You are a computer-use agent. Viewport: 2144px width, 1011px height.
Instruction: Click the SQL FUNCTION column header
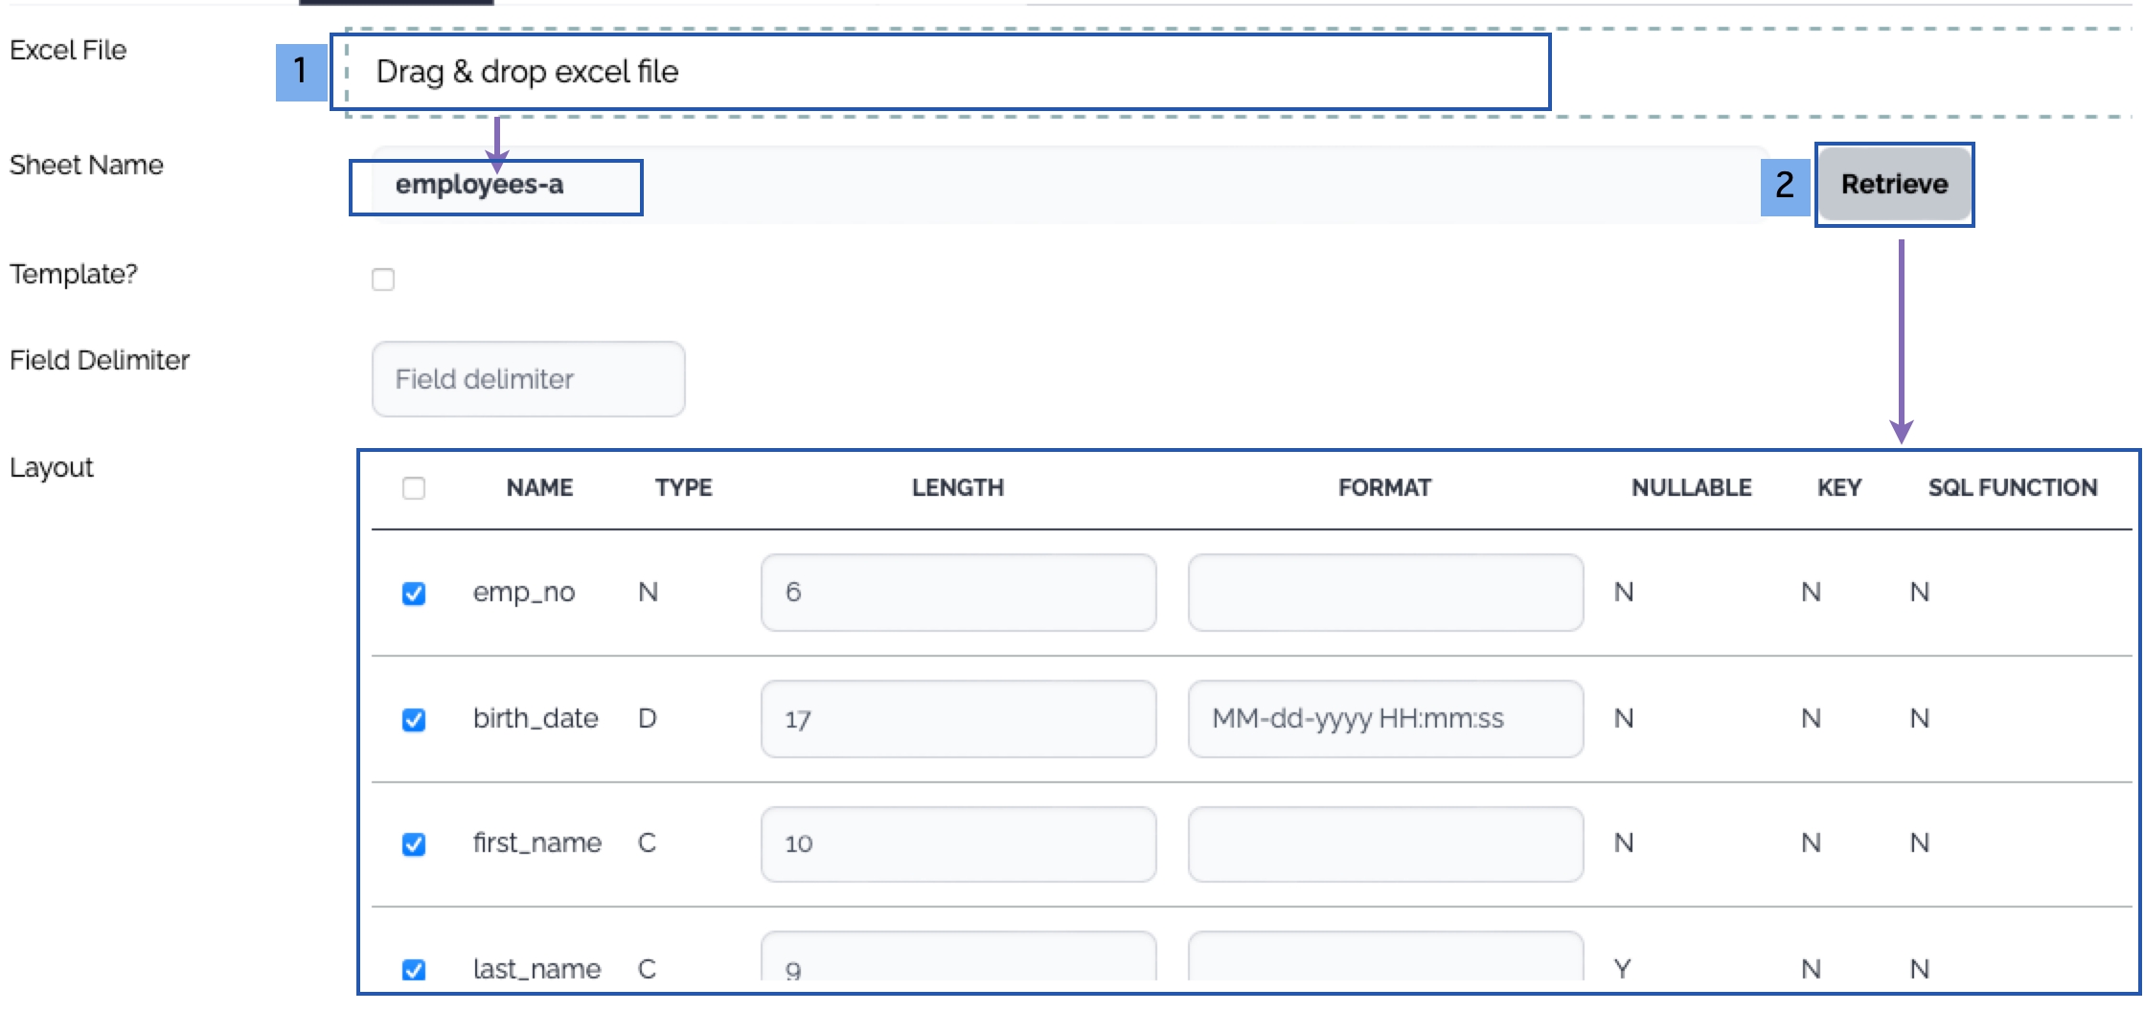(x=2012, y=488)
